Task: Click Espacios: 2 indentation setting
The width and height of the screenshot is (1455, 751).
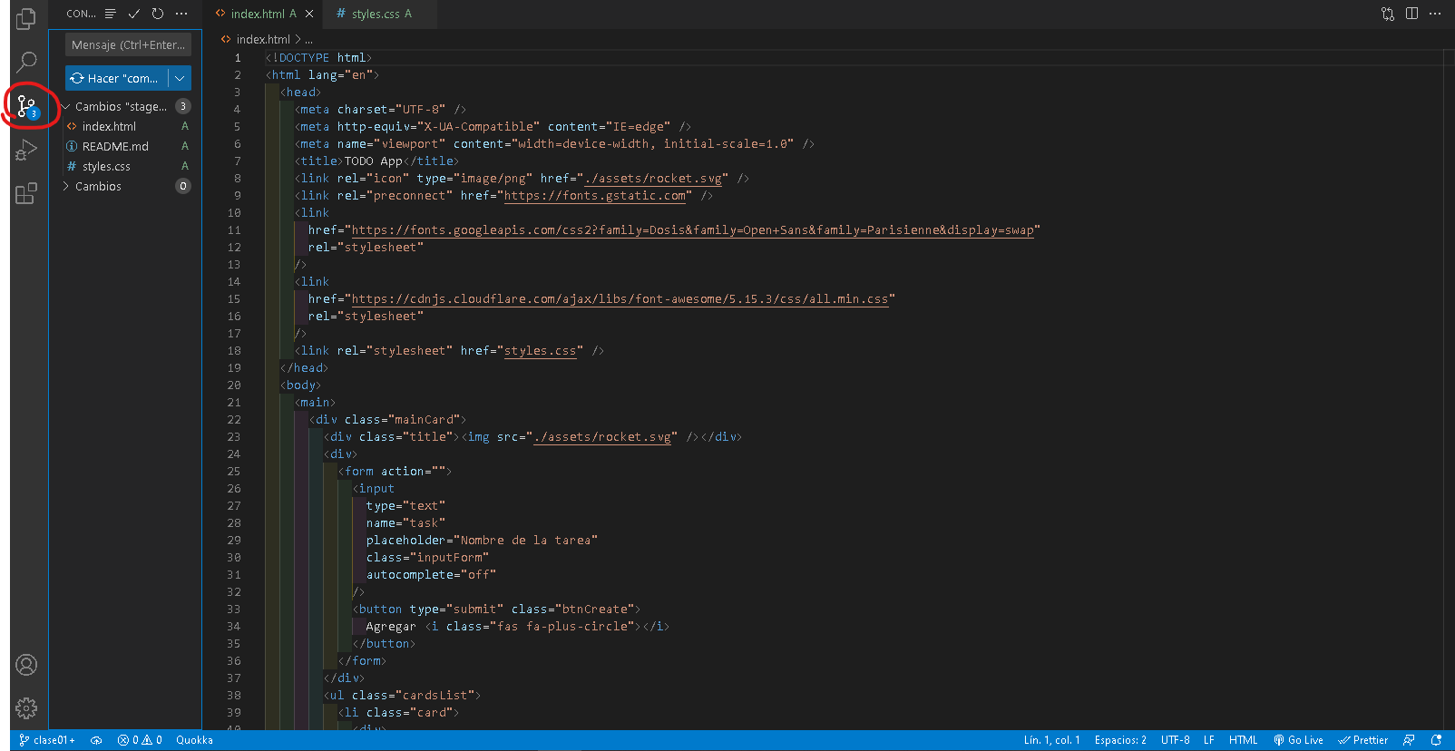Action: [1119, 740]
